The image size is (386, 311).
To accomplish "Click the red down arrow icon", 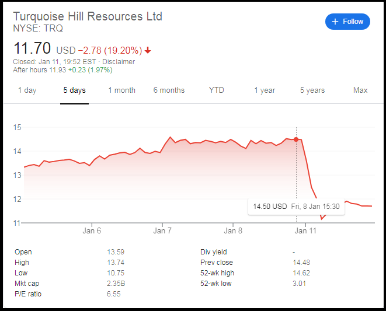I will [x=148, y=50].
